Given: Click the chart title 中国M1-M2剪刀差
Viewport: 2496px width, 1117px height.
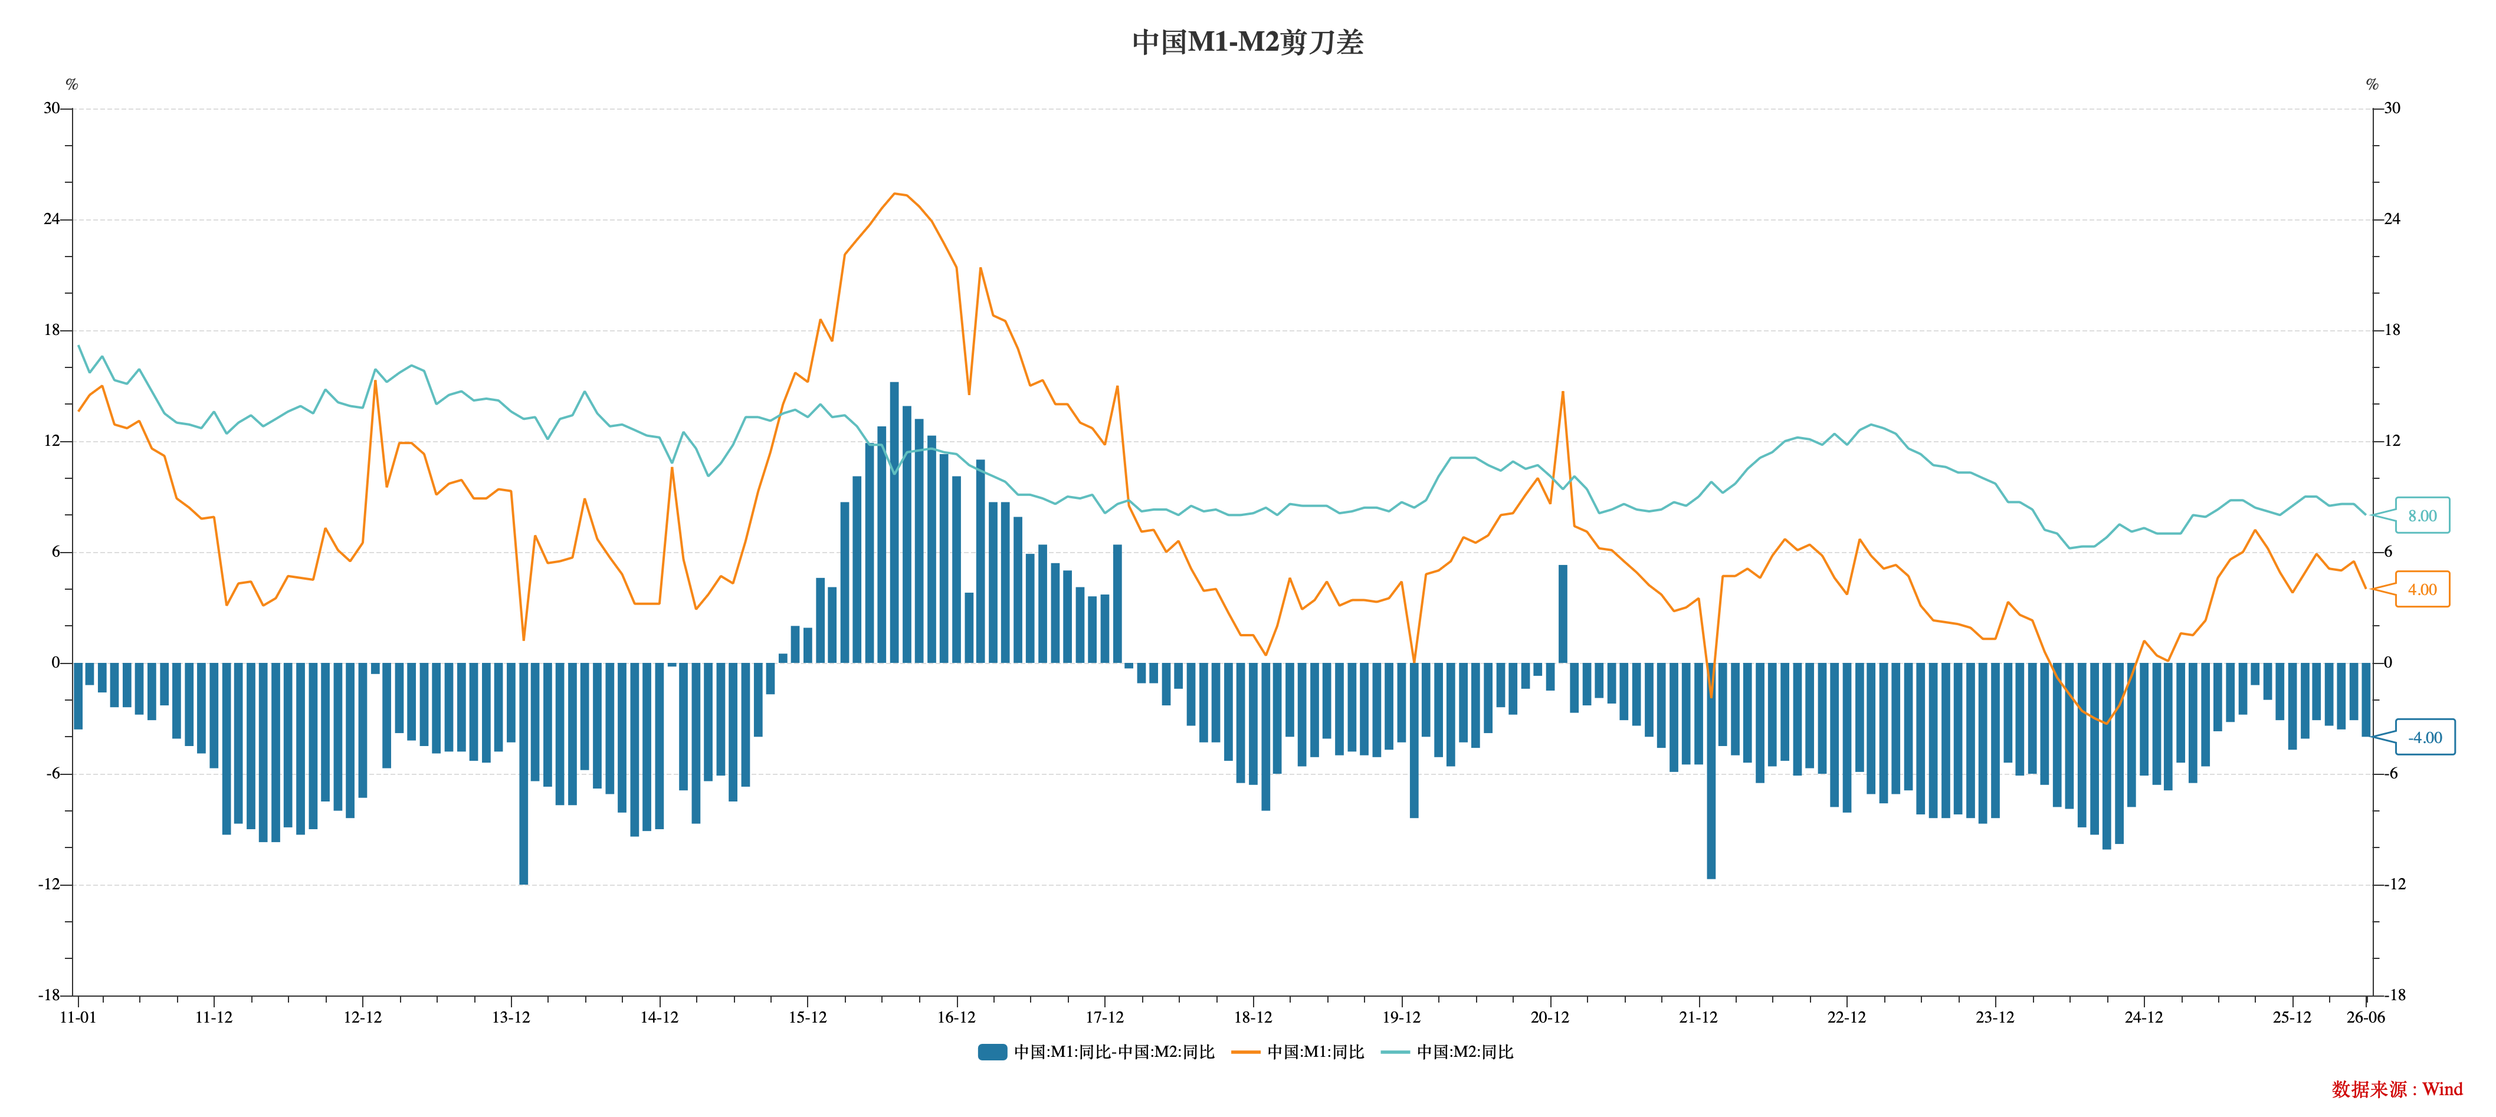Looking at the screenshot, I should coord(1248,42).
